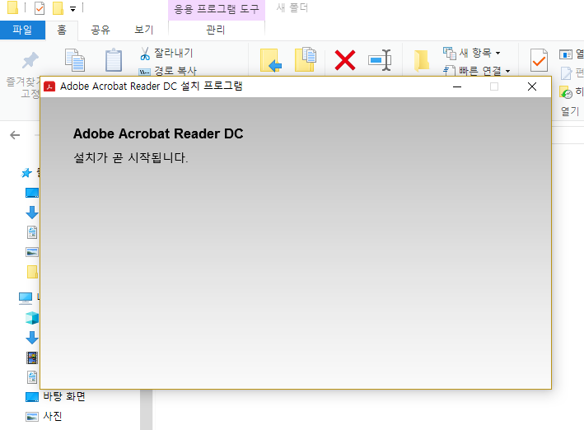Screen dimensions: 584x430
Task: Click the Paste clipboard icon
Action: click(114, 59)
